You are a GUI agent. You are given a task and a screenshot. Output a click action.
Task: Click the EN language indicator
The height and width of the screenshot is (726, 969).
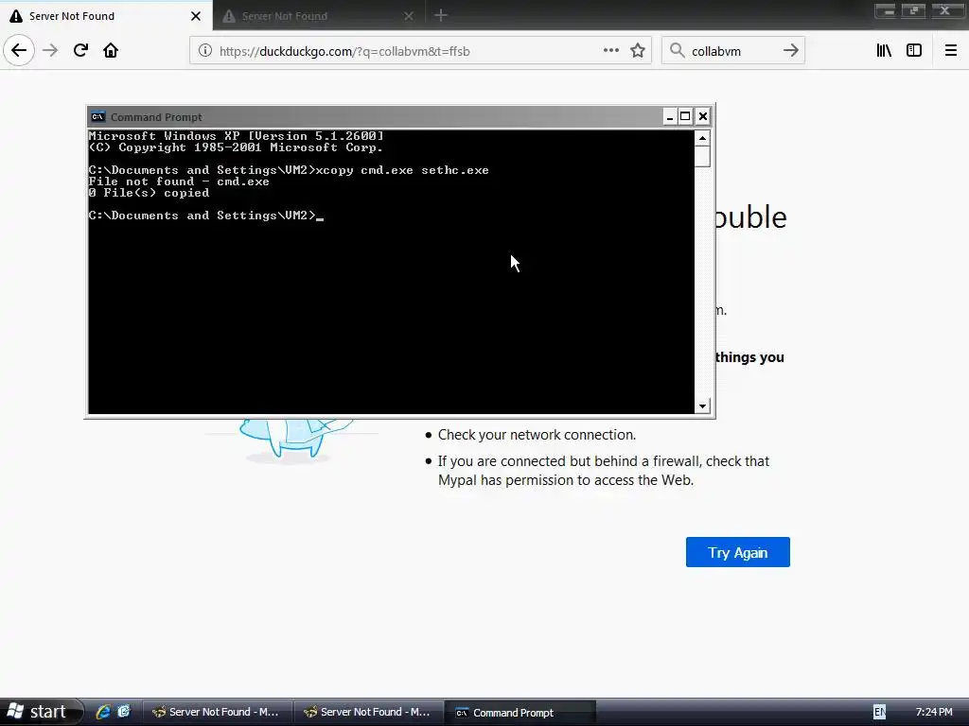click(x=879, y=712)
